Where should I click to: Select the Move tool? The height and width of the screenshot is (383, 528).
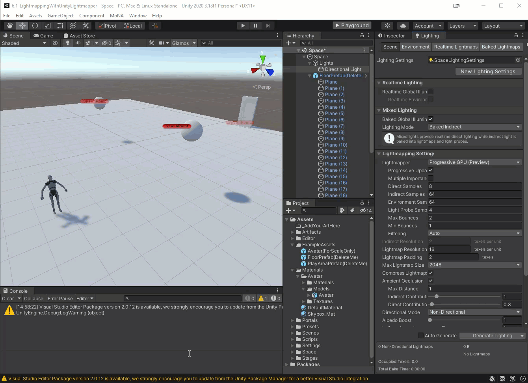22,26
